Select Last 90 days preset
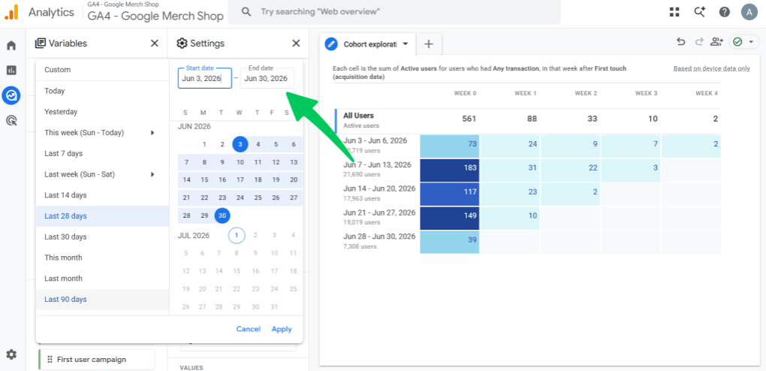Screen dimensions: 766x371 pos(103,299)
